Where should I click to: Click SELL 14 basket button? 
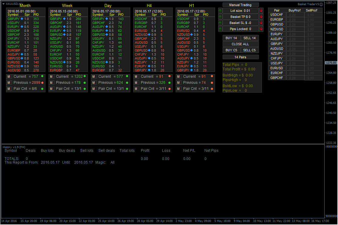[x=250, y=38]
